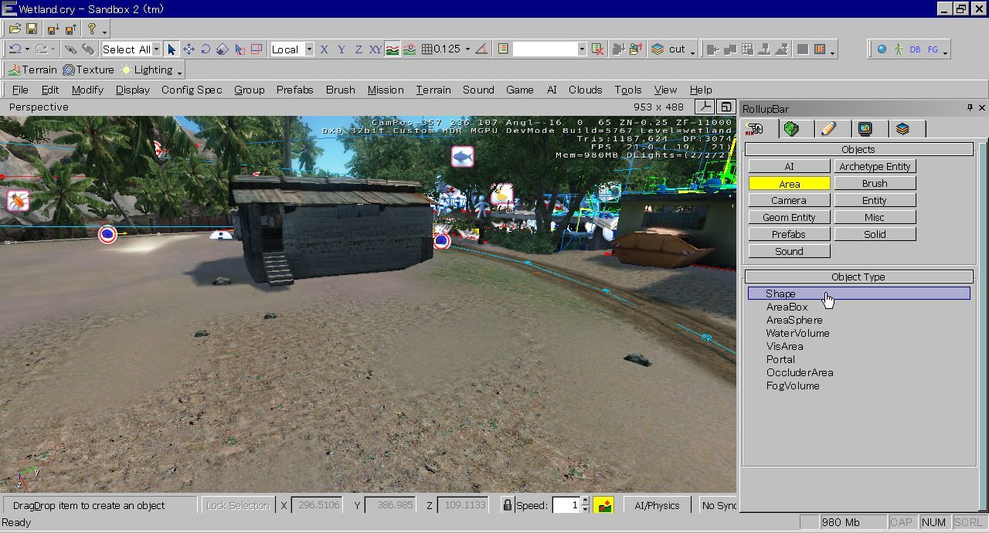Select the move object tool
989x533 pixels.
(x=189, y=49)
